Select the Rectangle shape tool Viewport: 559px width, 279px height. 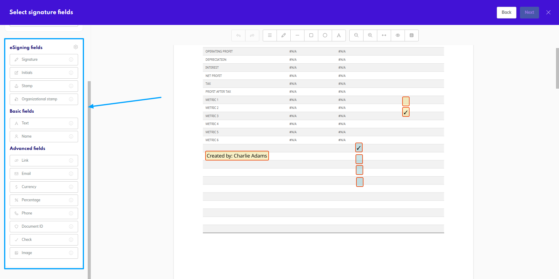(x=311, y=35)
